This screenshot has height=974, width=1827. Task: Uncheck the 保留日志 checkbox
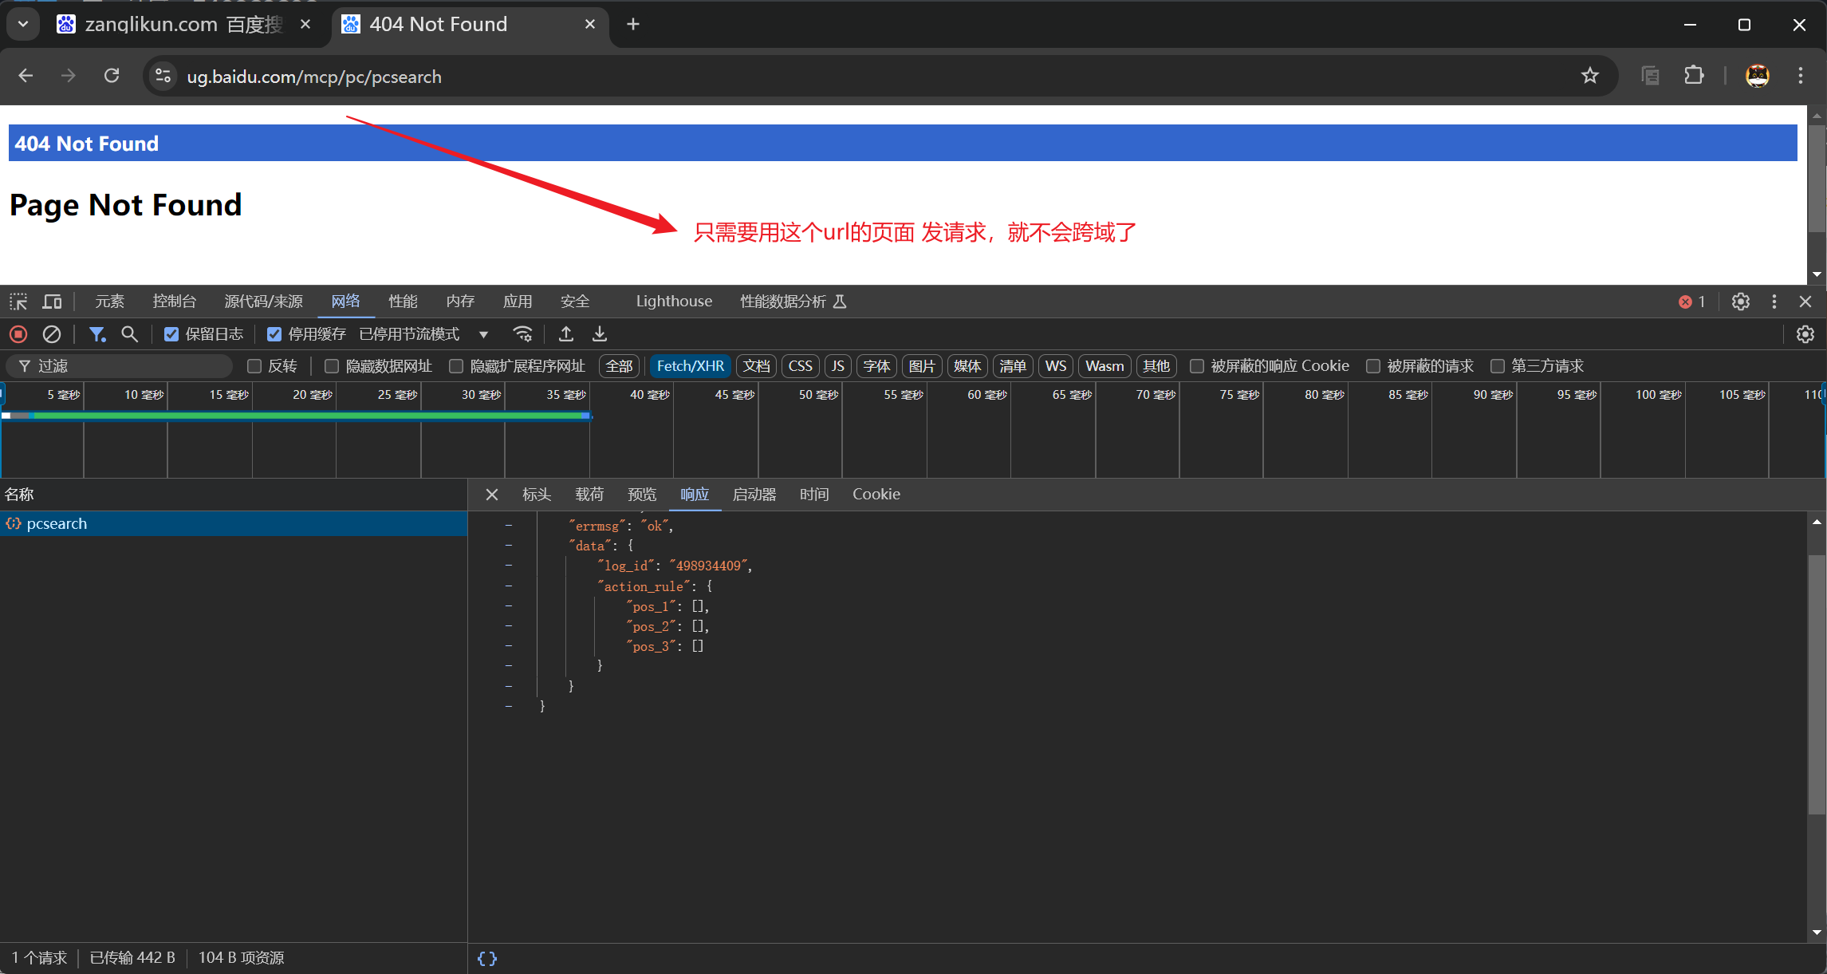point(171,334)
